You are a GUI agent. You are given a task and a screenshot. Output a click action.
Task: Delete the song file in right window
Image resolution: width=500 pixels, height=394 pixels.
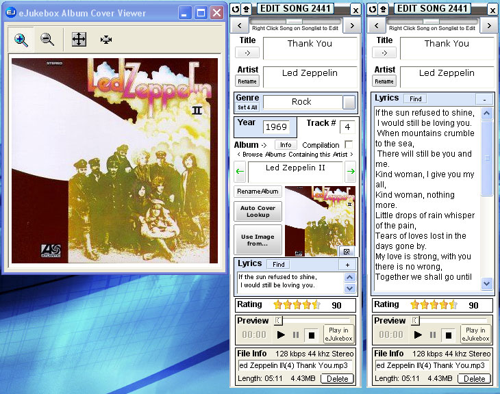(x=475, y=379)
